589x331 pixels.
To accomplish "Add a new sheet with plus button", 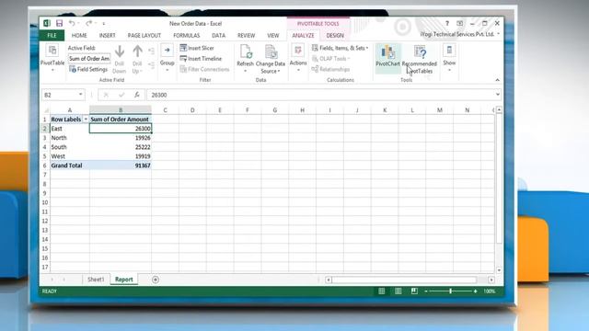I will click(156, 280).
